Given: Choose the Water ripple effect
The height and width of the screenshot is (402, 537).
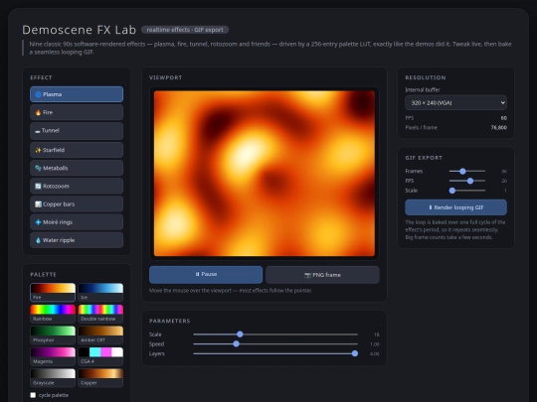Looking at the screenshot, I should click(x=77, y=240).
